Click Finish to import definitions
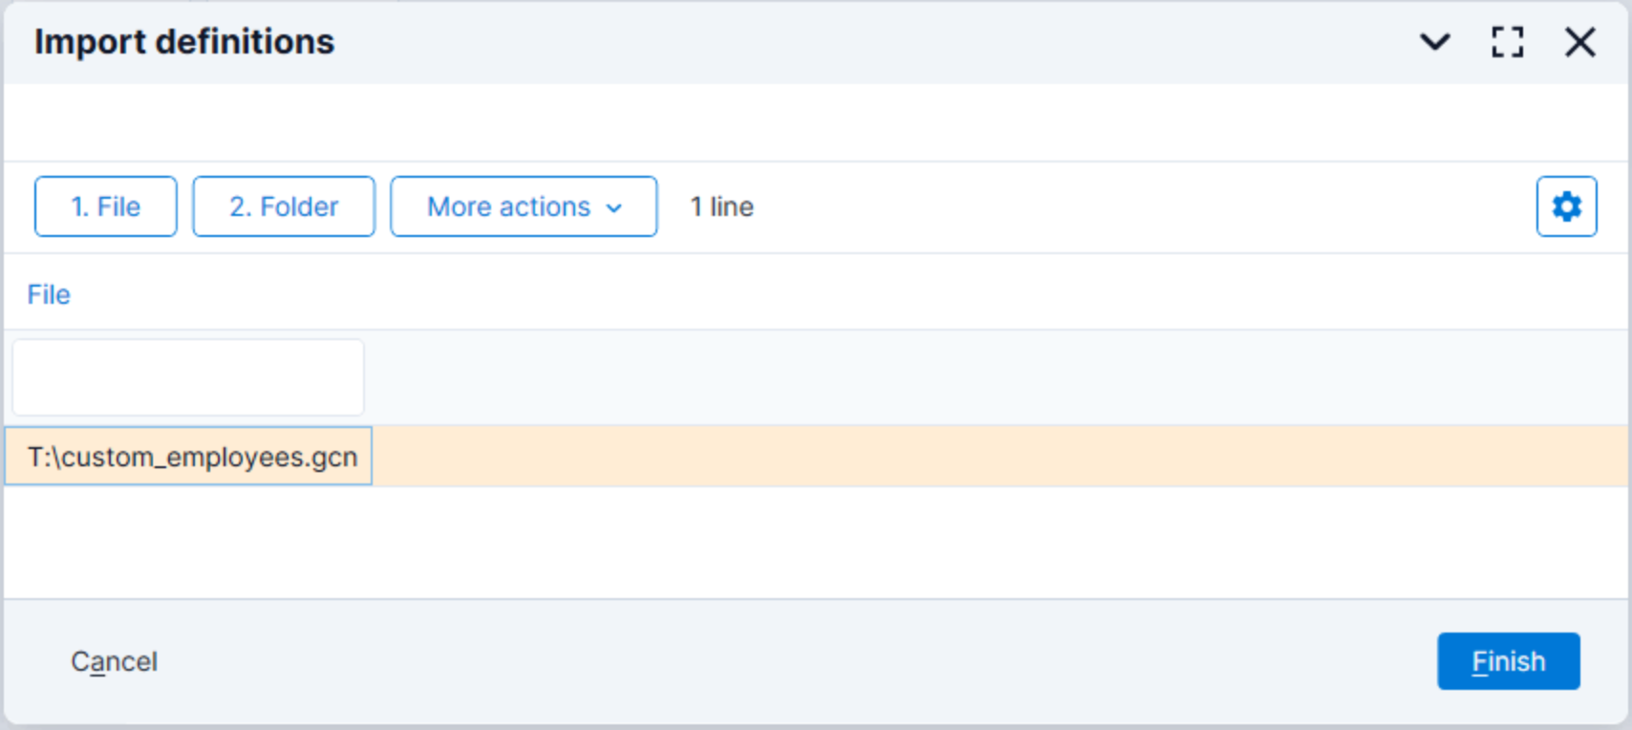This screenshot has width=1632, height=730. (x=1508, y=661)
